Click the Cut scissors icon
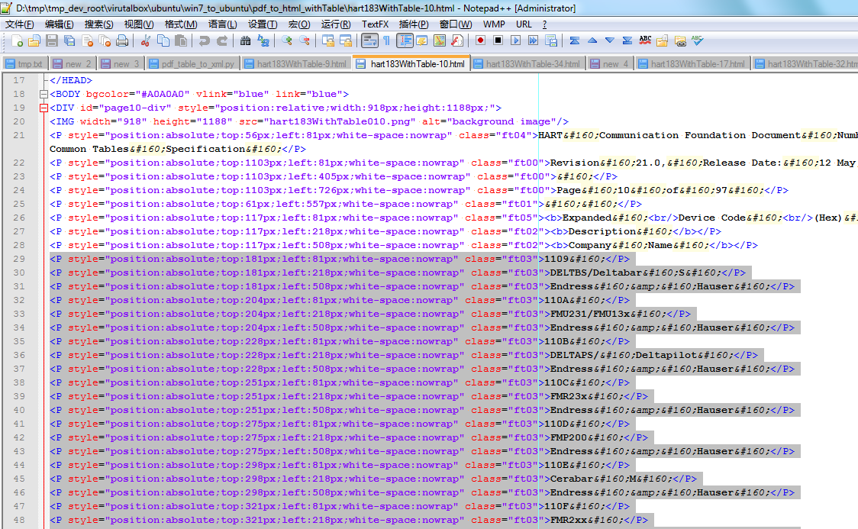The width and height of the screenshot is (858, 529). click(x=146, y=41)
